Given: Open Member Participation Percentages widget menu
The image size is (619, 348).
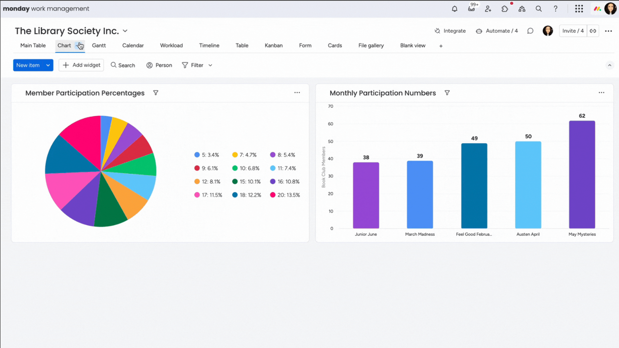Looking at the screenshot, I should 297,93.
